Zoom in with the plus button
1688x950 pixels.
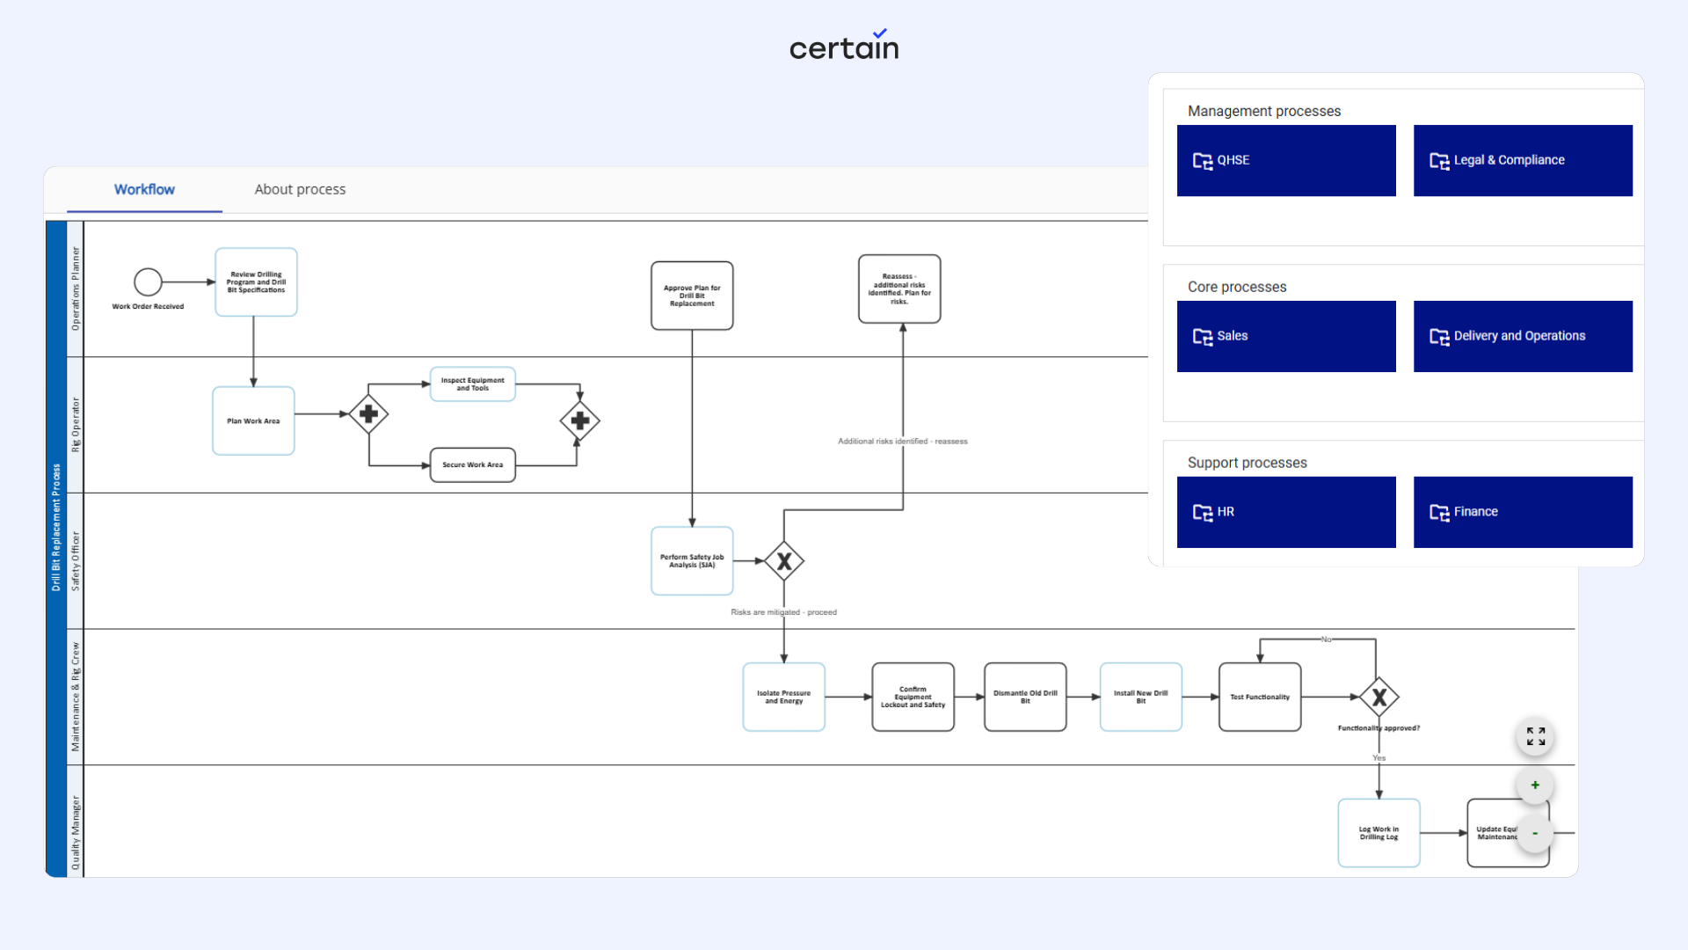click(1535, 785)
